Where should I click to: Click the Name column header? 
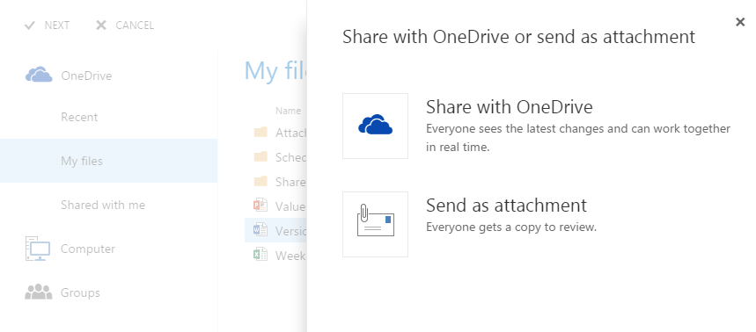click(289, 112)
